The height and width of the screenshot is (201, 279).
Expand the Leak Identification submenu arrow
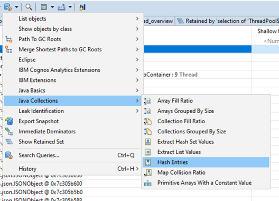(137, 111)
